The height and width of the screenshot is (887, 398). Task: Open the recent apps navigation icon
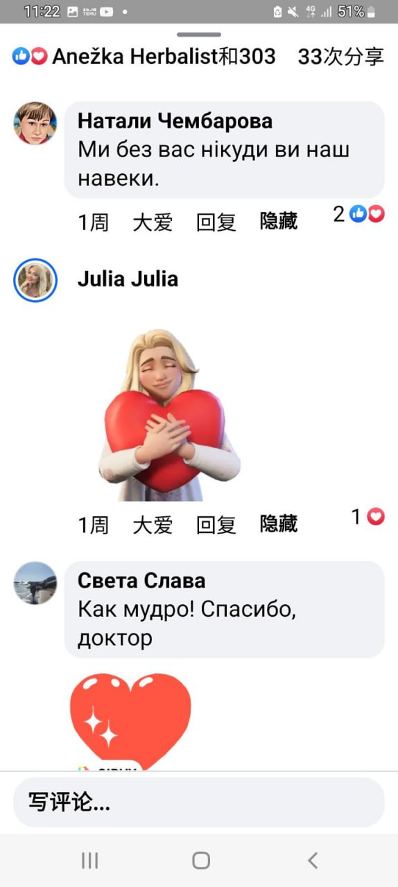tap(89, 861)
